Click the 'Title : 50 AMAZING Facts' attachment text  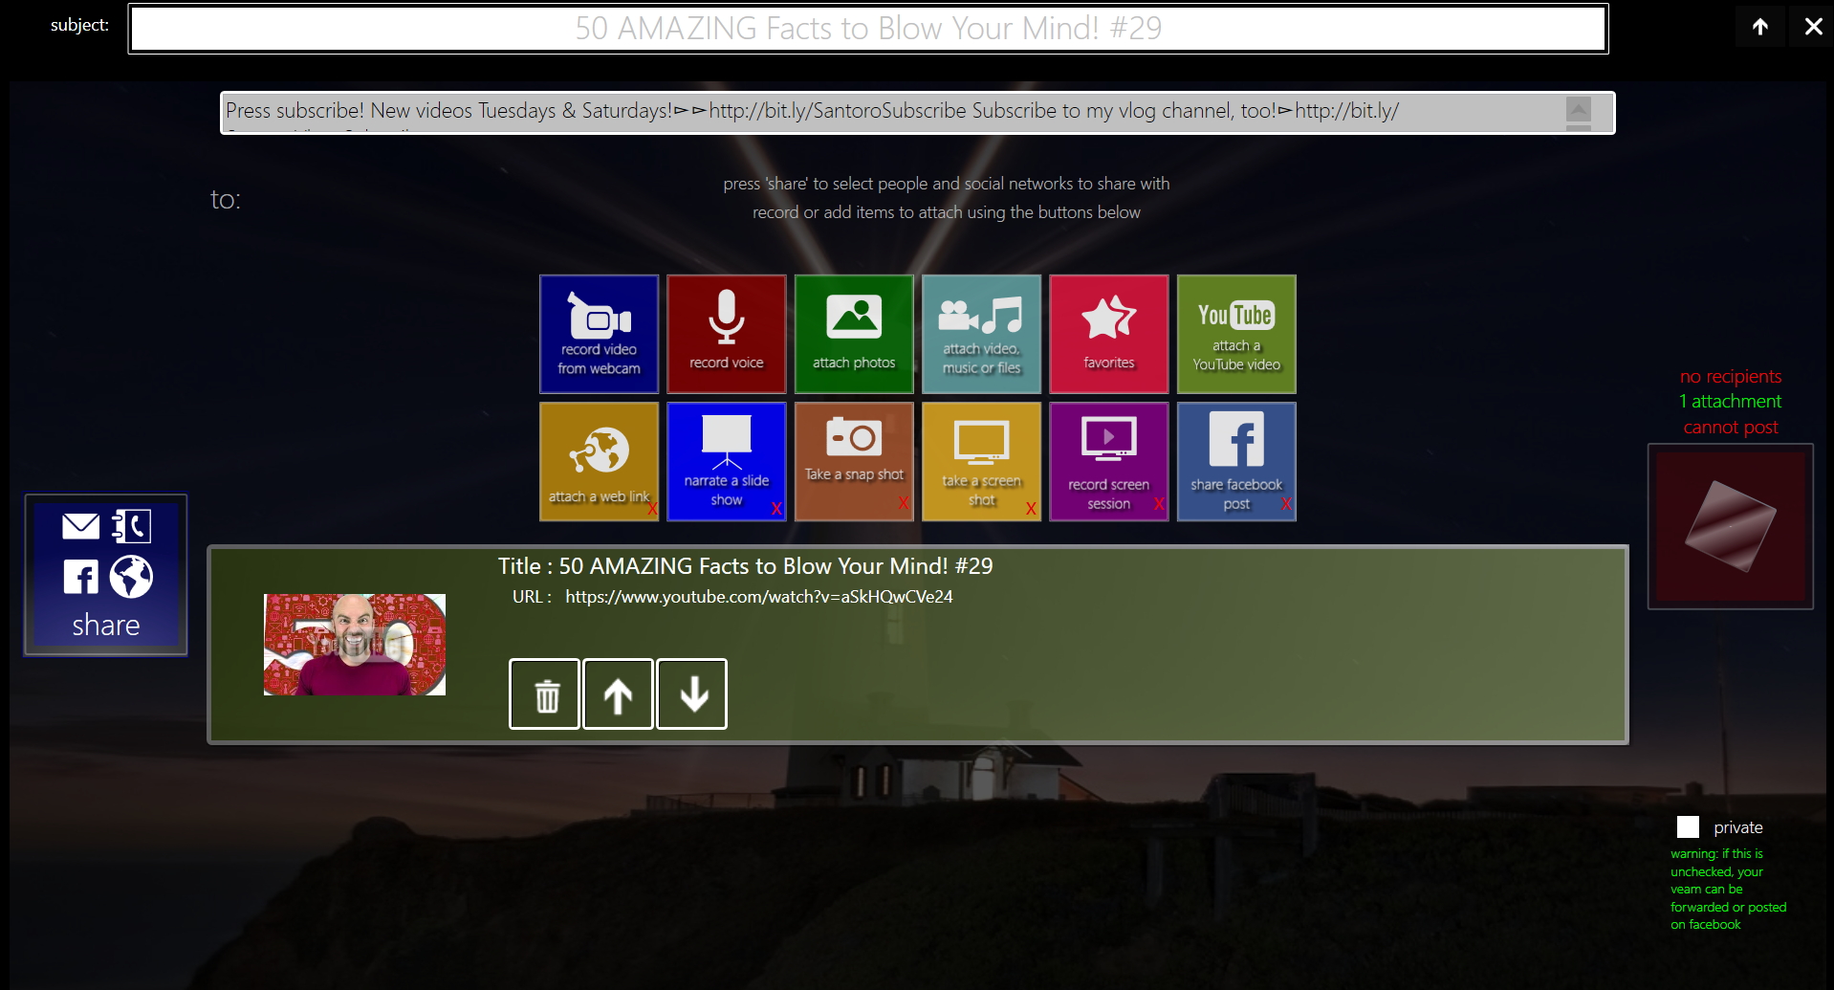745,566
